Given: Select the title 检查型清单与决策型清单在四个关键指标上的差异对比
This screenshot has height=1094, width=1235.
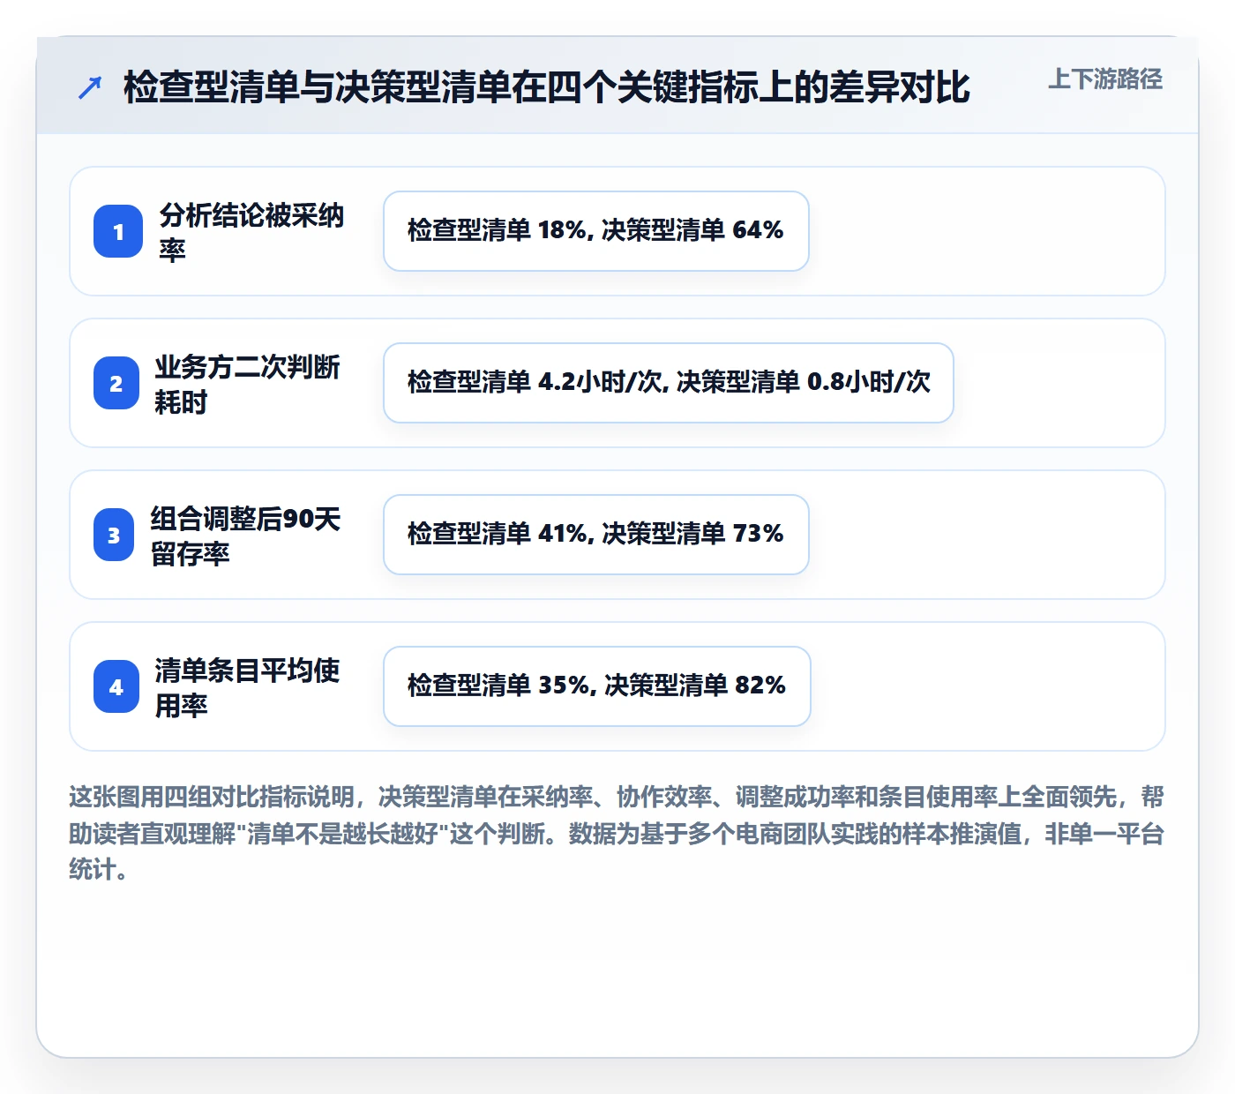Looking at the screenshot, I should click(x=547, y=87).
